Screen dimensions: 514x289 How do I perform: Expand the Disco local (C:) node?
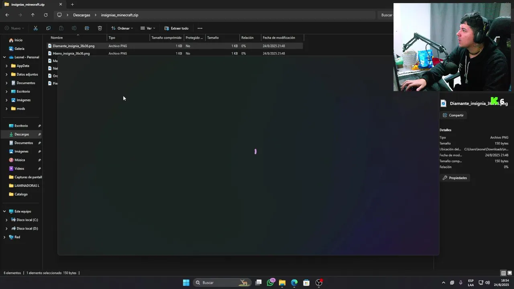point(6,220)
